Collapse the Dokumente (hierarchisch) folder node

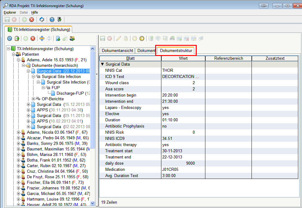24,65
